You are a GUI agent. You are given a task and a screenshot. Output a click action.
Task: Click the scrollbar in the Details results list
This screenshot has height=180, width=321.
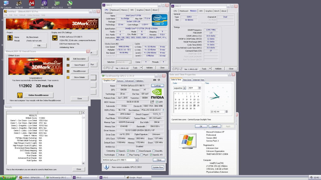click(x=83, y=138)
